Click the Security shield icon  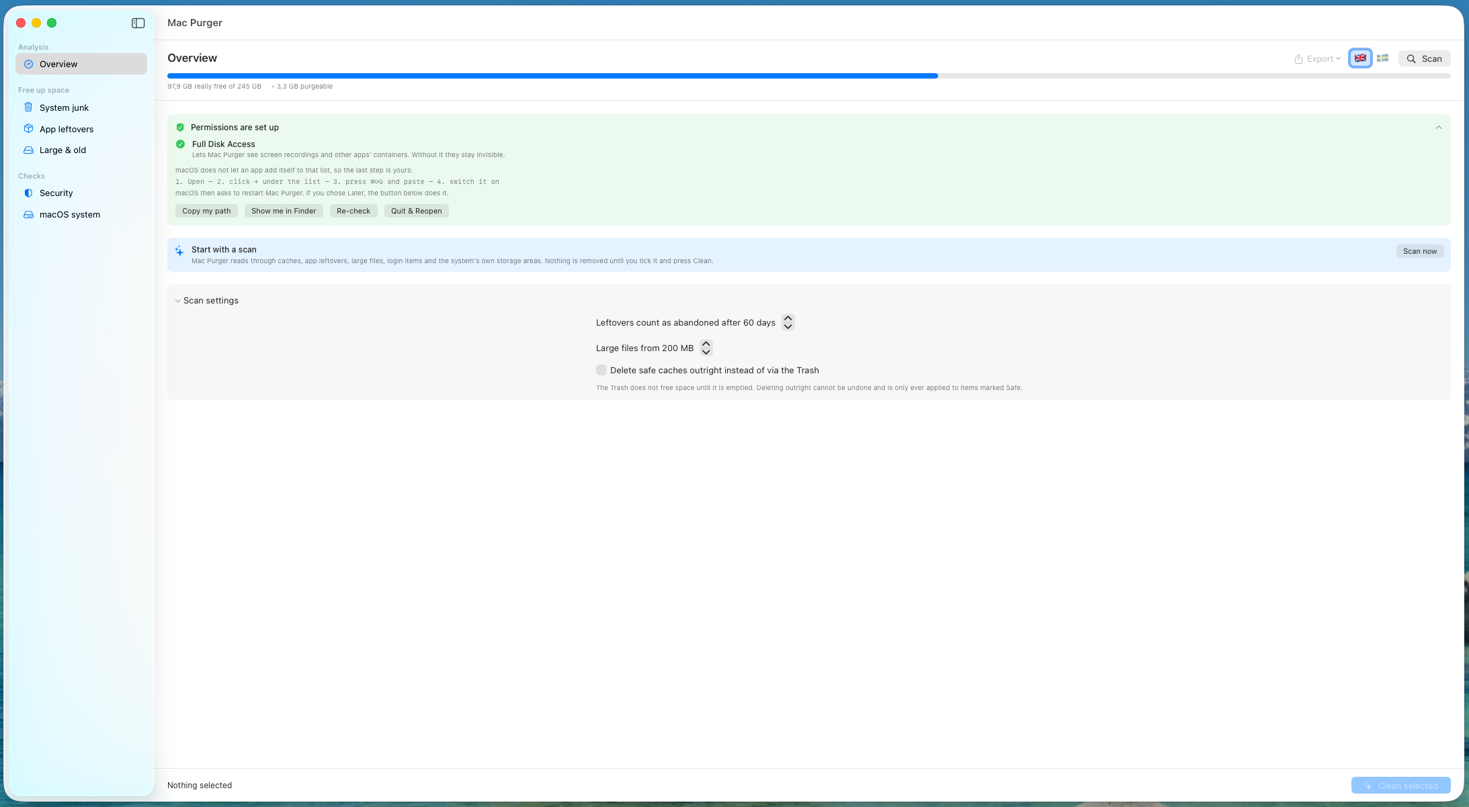point(28,193)
